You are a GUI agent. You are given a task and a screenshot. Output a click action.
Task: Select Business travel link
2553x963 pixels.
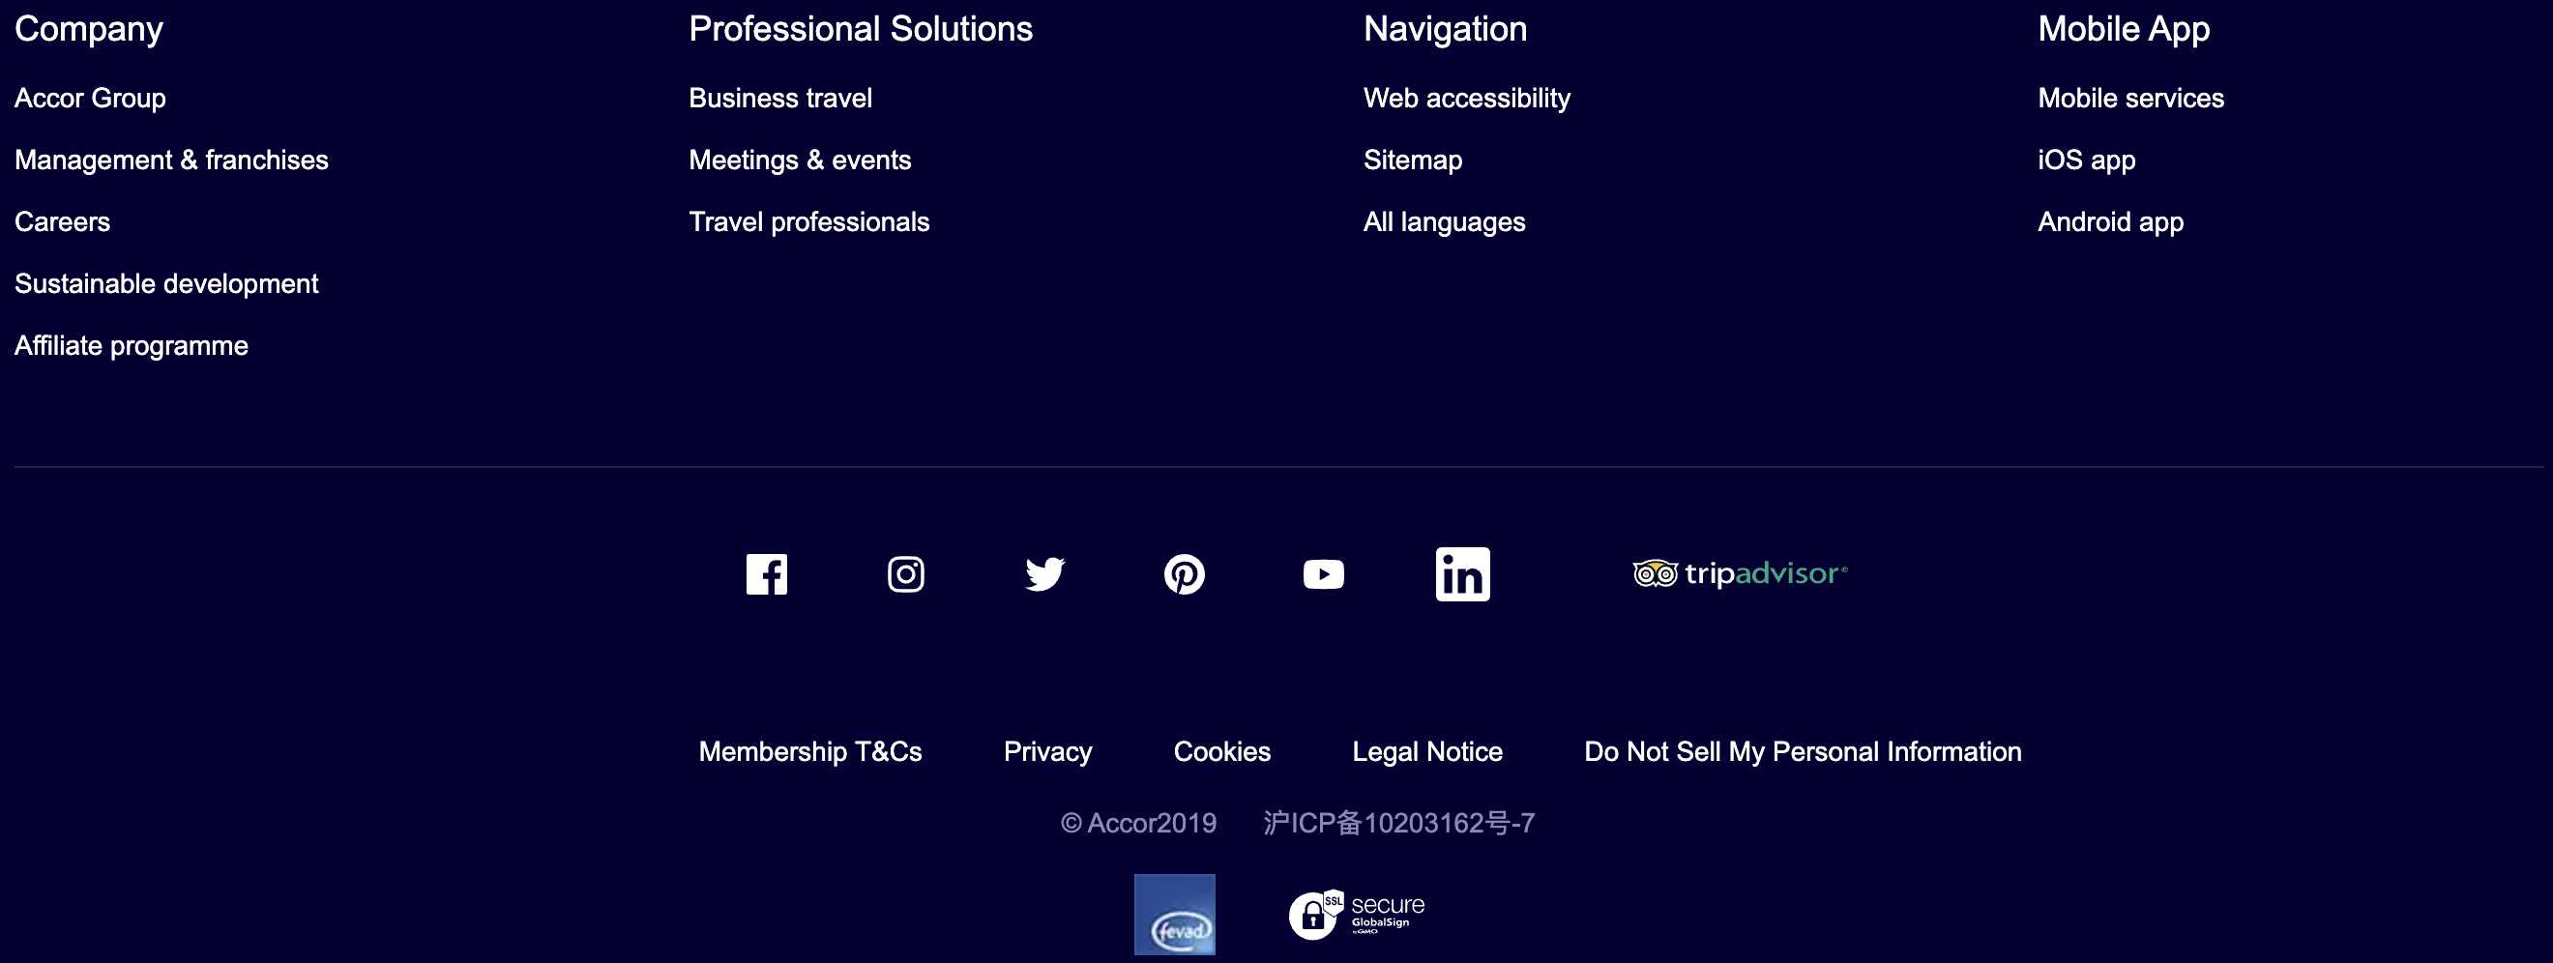[x=780, y=98]
